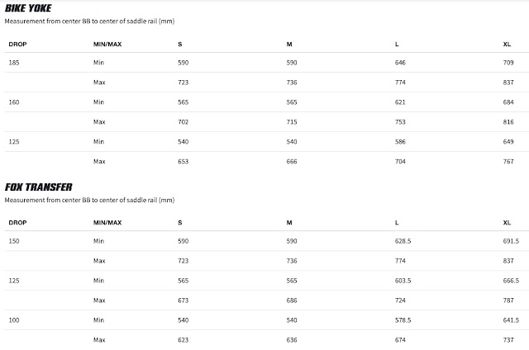Click the 160 drop row label
The height and width of the screenshot is (350, 529).
pyautogui.click(x=14, y=102)
